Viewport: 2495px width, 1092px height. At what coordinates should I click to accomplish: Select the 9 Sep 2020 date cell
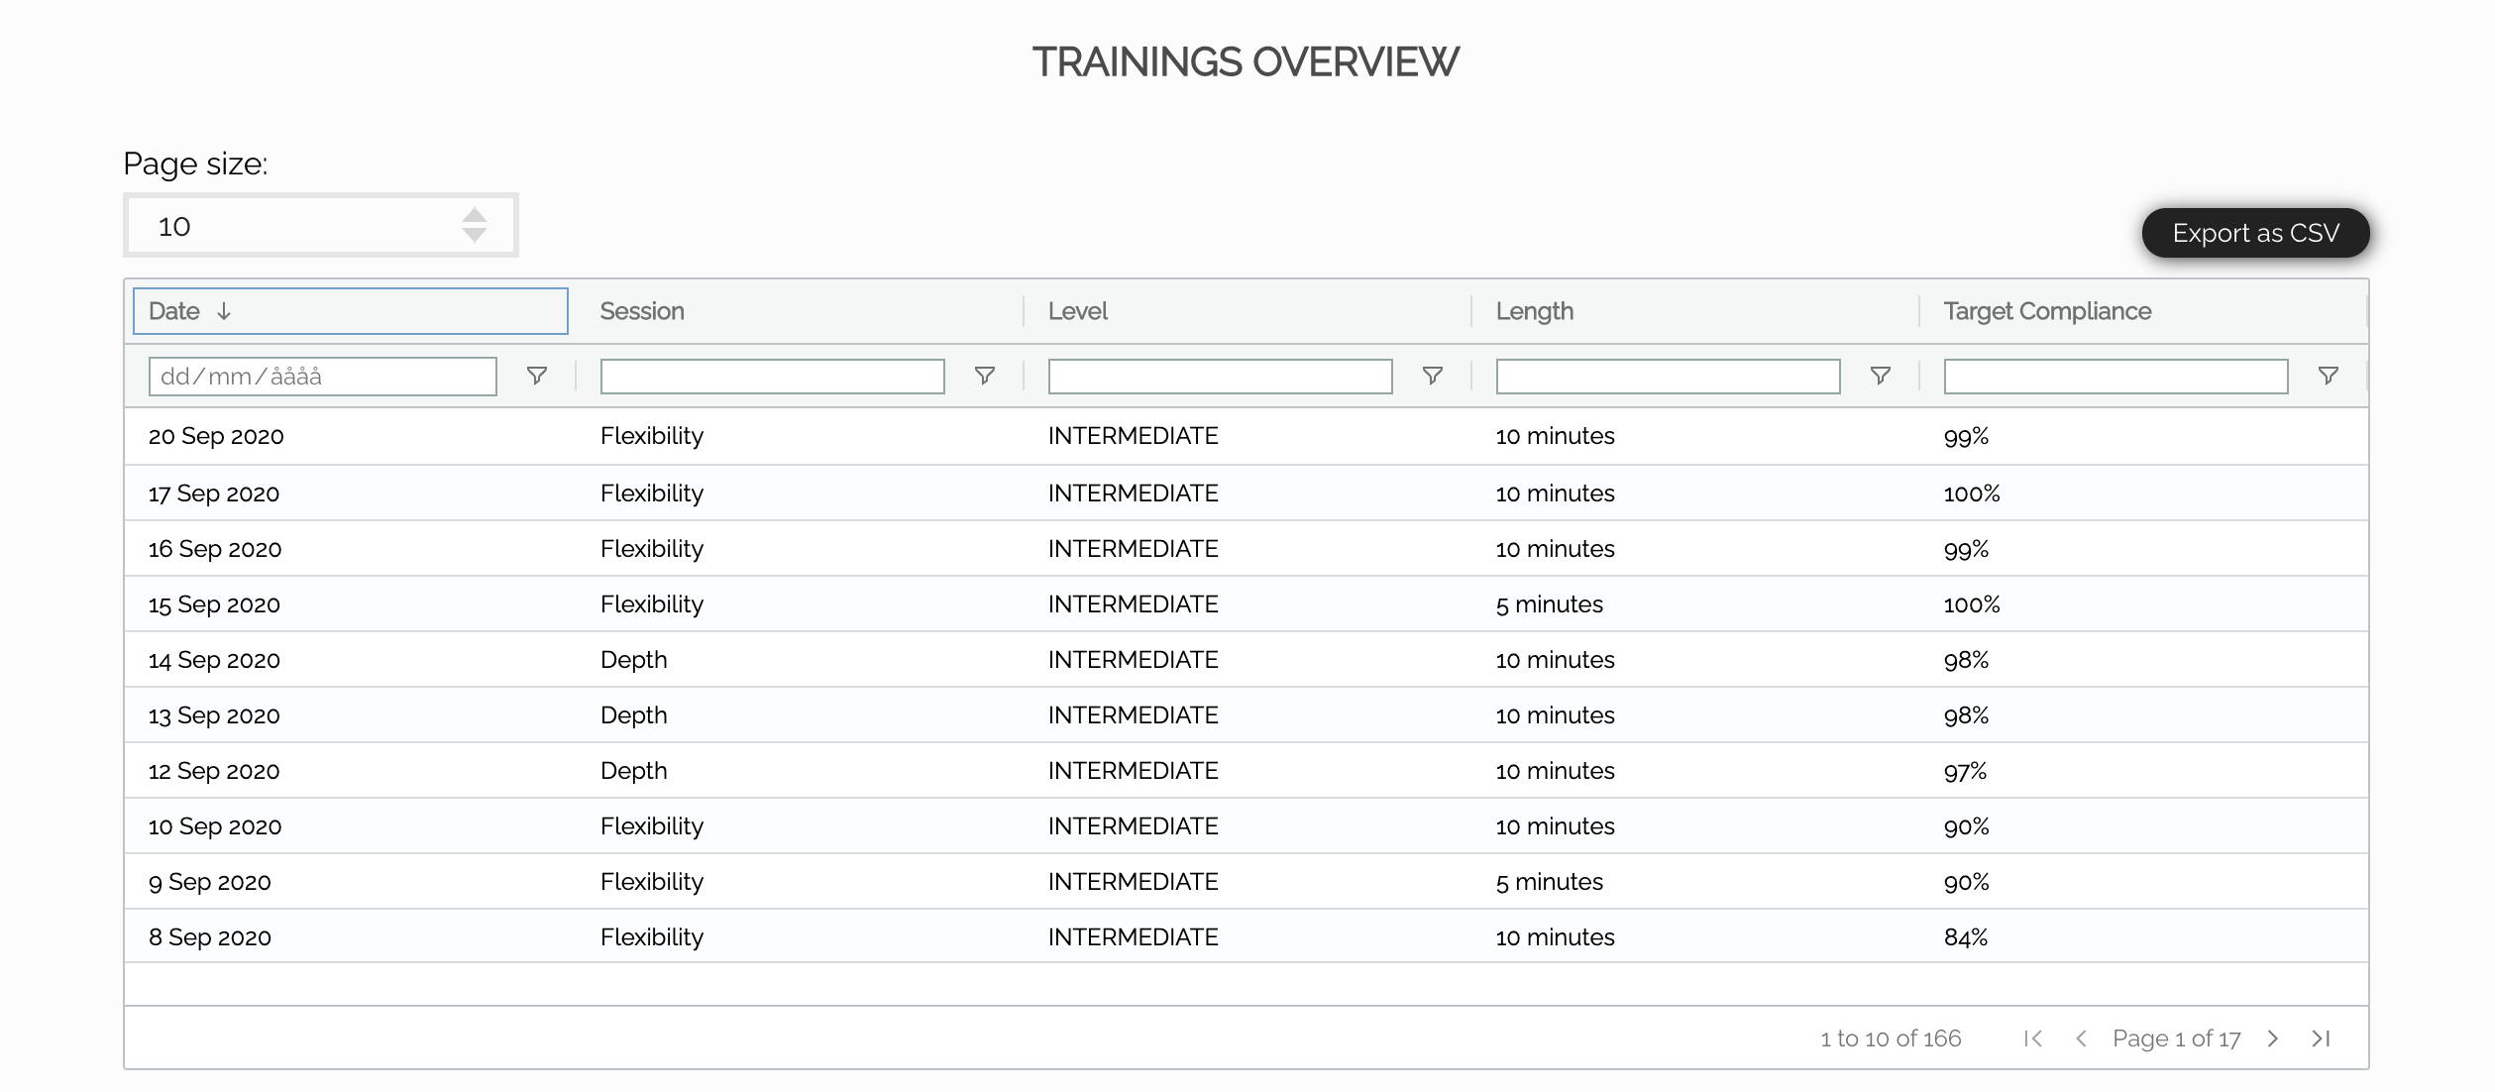pyautogui.click(x=210, y=882)
